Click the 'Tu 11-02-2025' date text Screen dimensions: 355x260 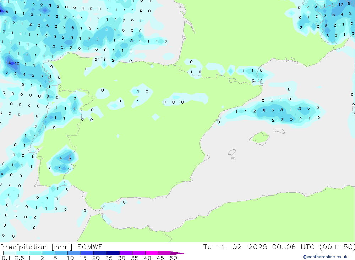pyautogui.click(x=235, y=247)
